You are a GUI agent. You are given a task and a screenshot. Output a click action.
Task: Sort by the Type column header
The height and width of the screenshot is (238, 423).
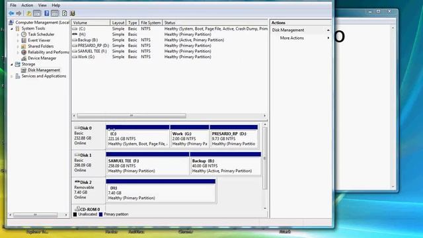132,22
